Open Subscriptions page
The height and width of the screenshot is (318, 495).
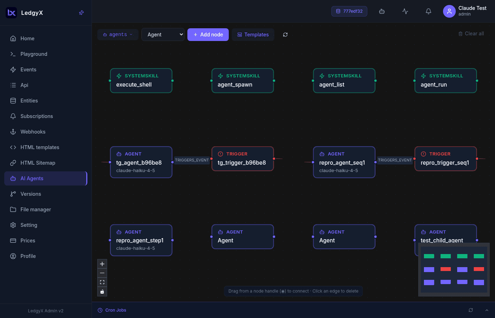[x=46, y=116]
